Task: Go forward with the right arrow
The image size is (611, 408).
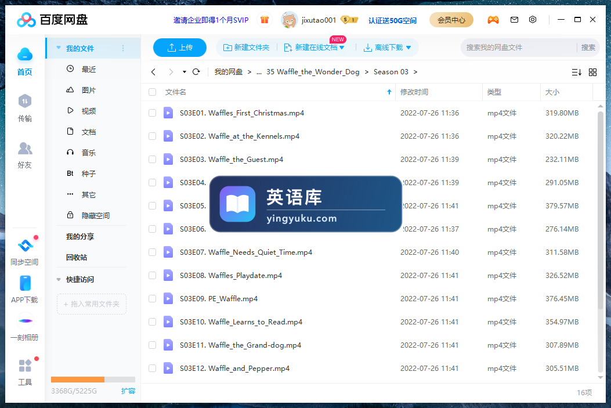Action: click(171, 72)
